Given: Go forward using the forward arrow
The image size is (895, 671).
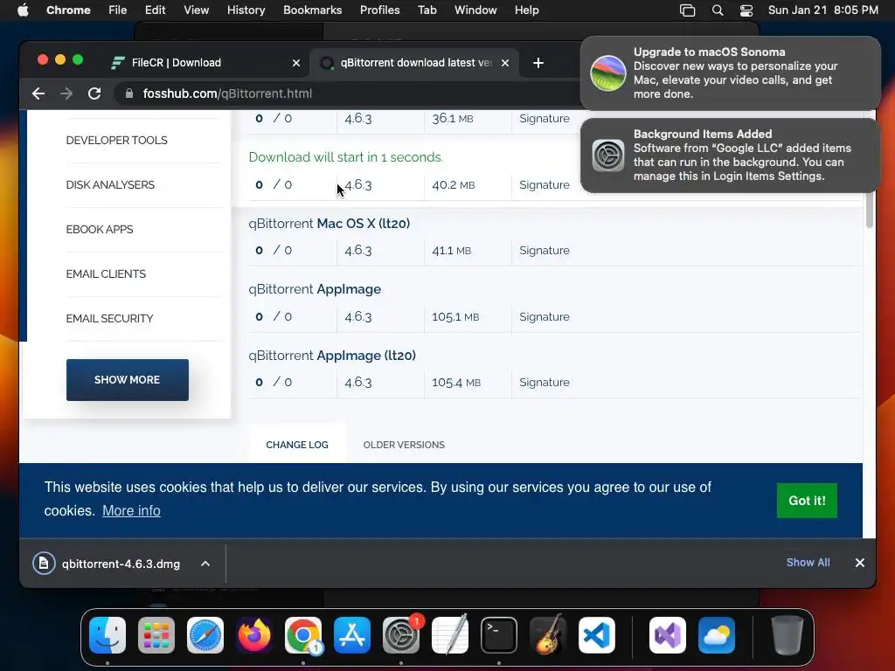Looking at the screenshot, I should (66, 93).
